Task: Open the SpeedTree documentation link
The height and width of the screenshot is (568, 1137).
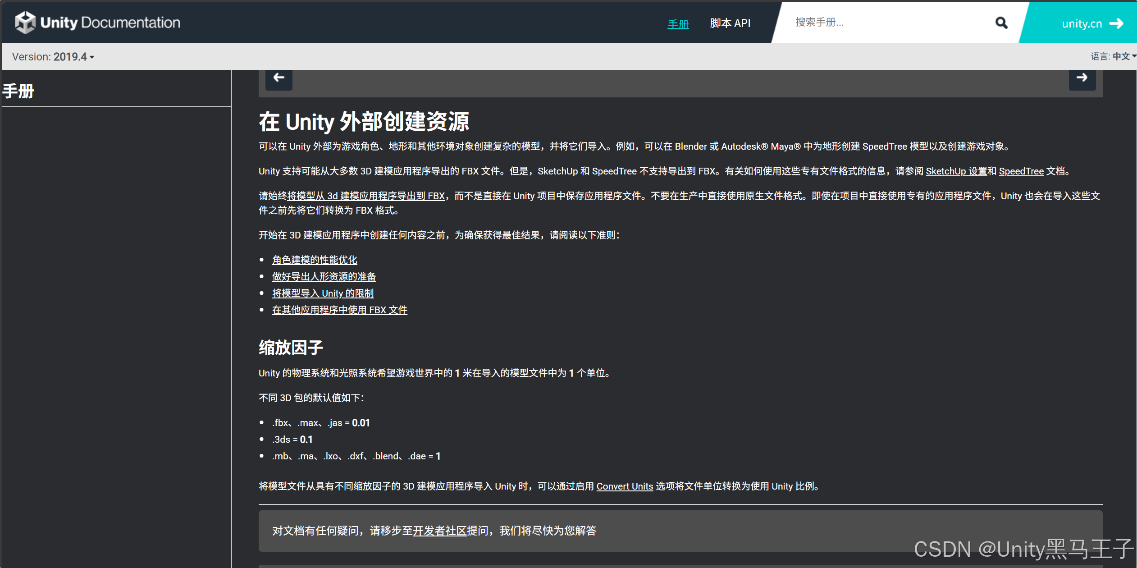Action: pos(1021,171)
